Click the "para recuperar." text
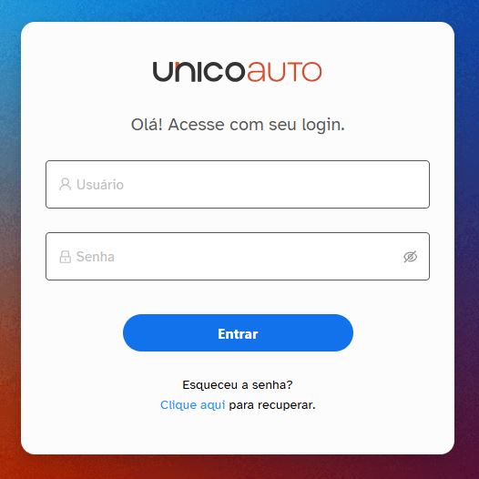The height and width of the screenshot is (479, 479). pos(272,405)
